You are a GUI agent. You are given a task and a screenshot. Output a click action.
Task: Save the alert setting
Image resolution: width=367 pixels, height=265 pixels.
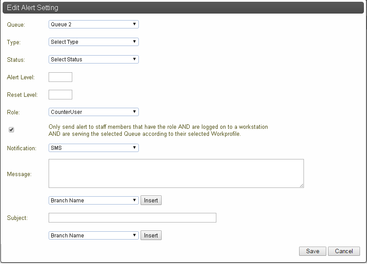pyautogui.click(x=312, y=251)
